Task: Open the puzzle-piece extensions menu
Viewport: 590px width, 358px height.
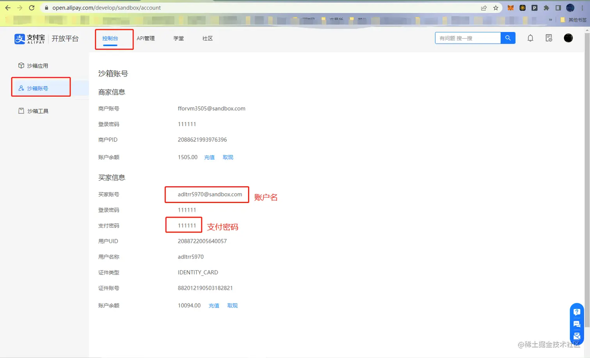Action: 546,8
